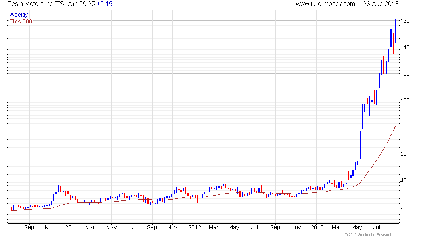This screenshot has height=238, width=436.
Task: Click the © 2013 Stockcube Research Ltd text
Action: tap(371, 235)
